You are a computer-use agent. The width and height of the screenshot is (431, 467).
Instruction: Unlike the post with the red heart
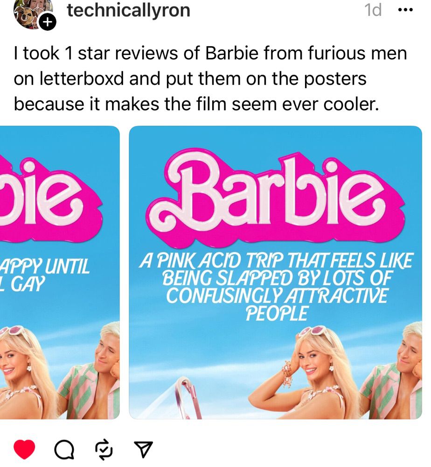point(24,449)
